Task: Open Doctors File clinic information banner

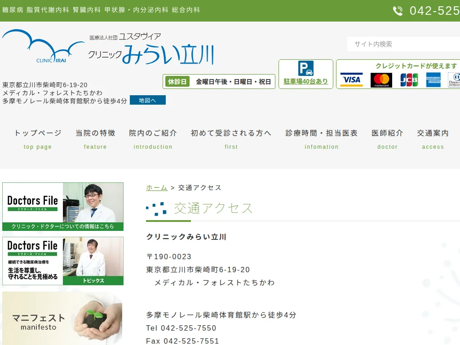Action: coord(63,207)
